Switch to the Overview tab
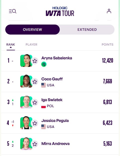 32,30
